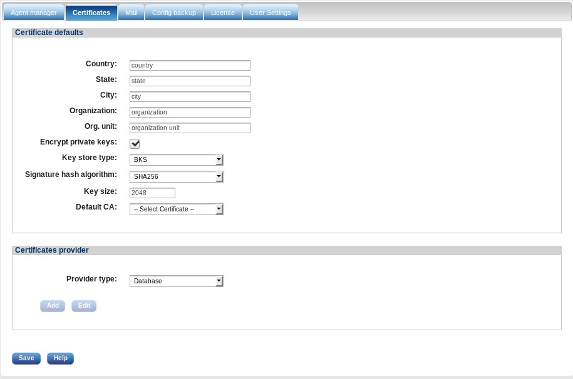Open the Agent manager tab

pos(34,13)
